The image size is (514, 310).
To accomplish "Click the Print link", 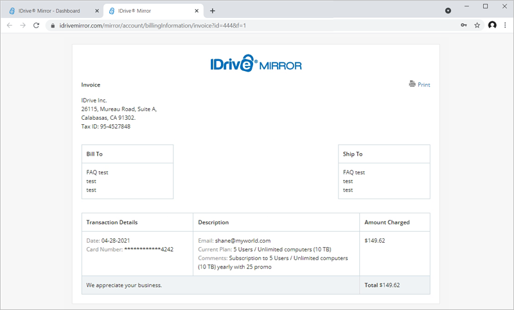I will (x=424, y=85).
